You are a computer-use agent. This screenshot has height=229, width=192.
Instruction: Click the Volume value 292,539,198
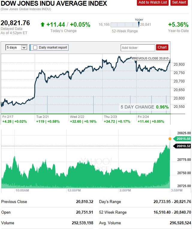click(82, 223)
